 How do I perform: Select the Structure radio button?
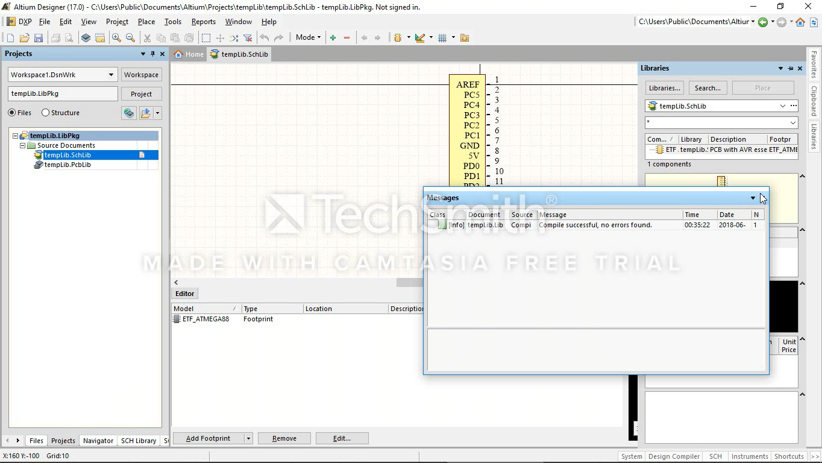tap(46, 113)
